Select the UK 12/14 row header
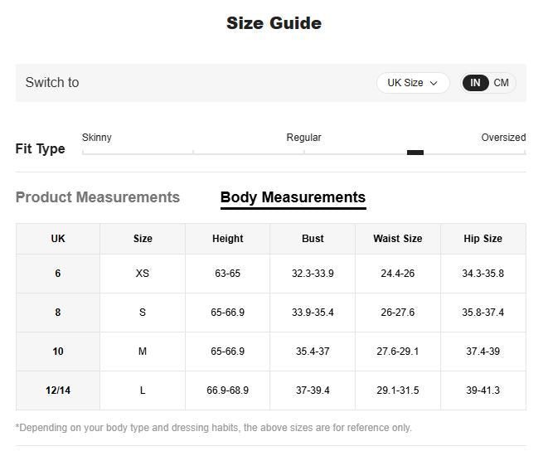 [58, 391]
